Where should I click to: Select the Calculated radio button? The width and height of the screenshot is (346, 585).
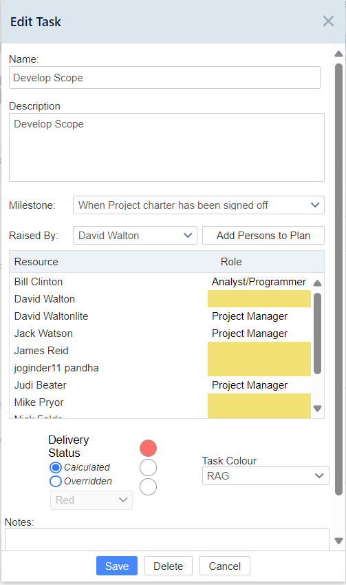(x=56, y=467)
